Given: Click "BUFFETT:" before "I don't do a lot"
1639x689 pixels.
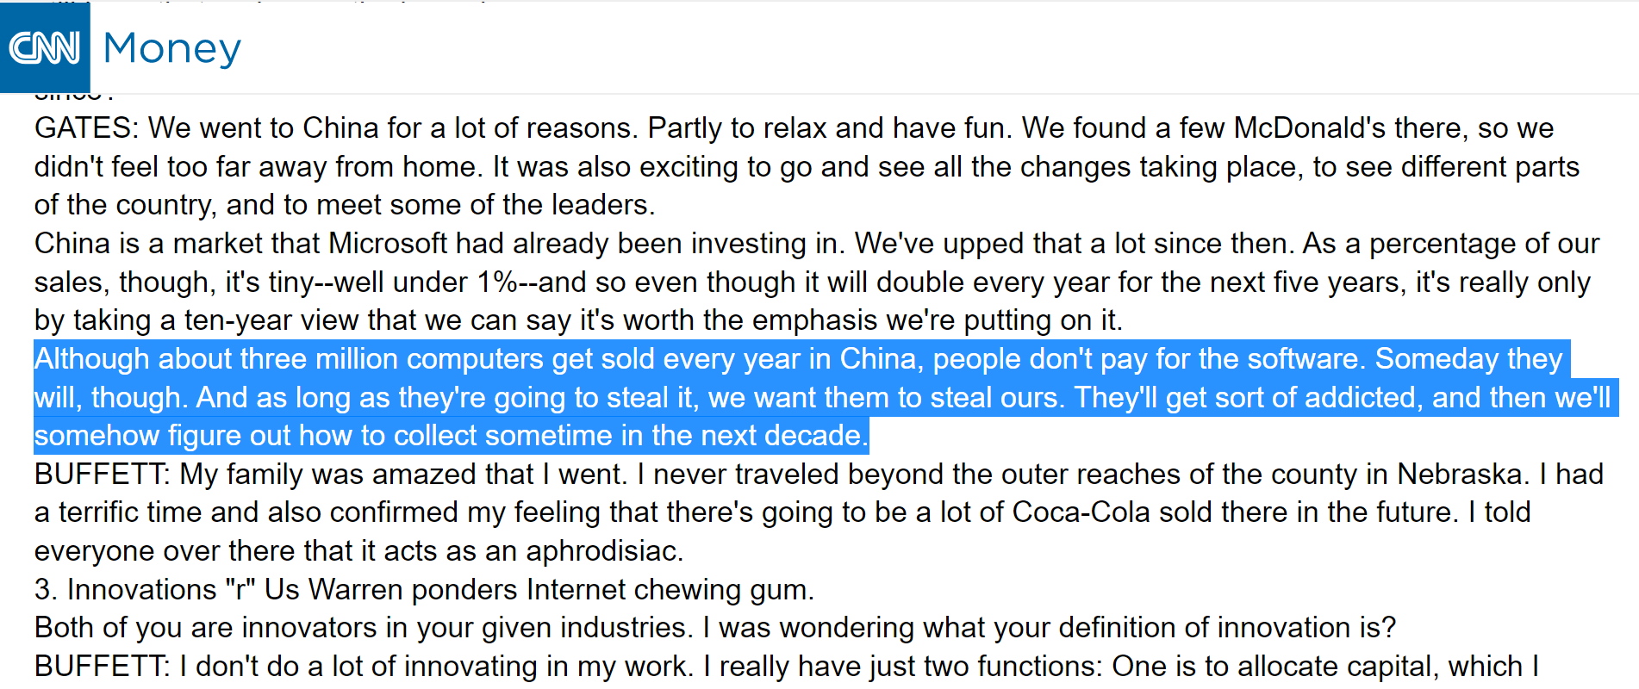Looking at the screenshot, I should (x=102, y=667).
